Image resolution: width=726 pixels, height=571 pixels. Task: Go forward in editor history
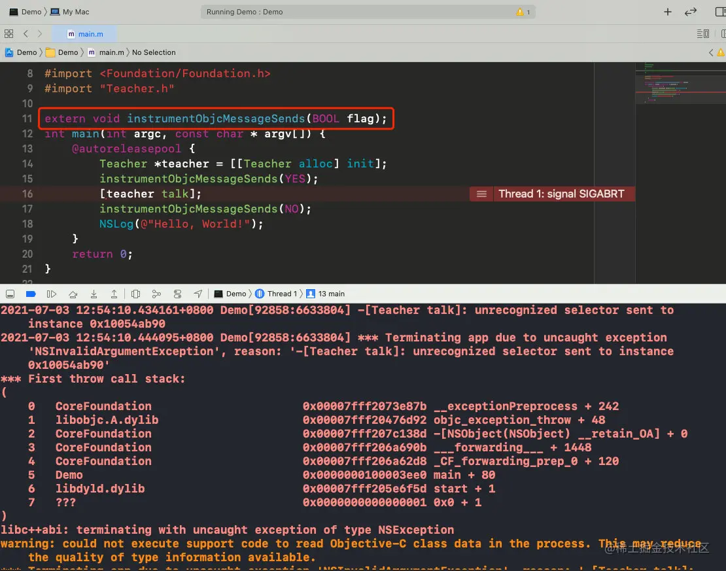pyautogui.click(x=40, y=34)
